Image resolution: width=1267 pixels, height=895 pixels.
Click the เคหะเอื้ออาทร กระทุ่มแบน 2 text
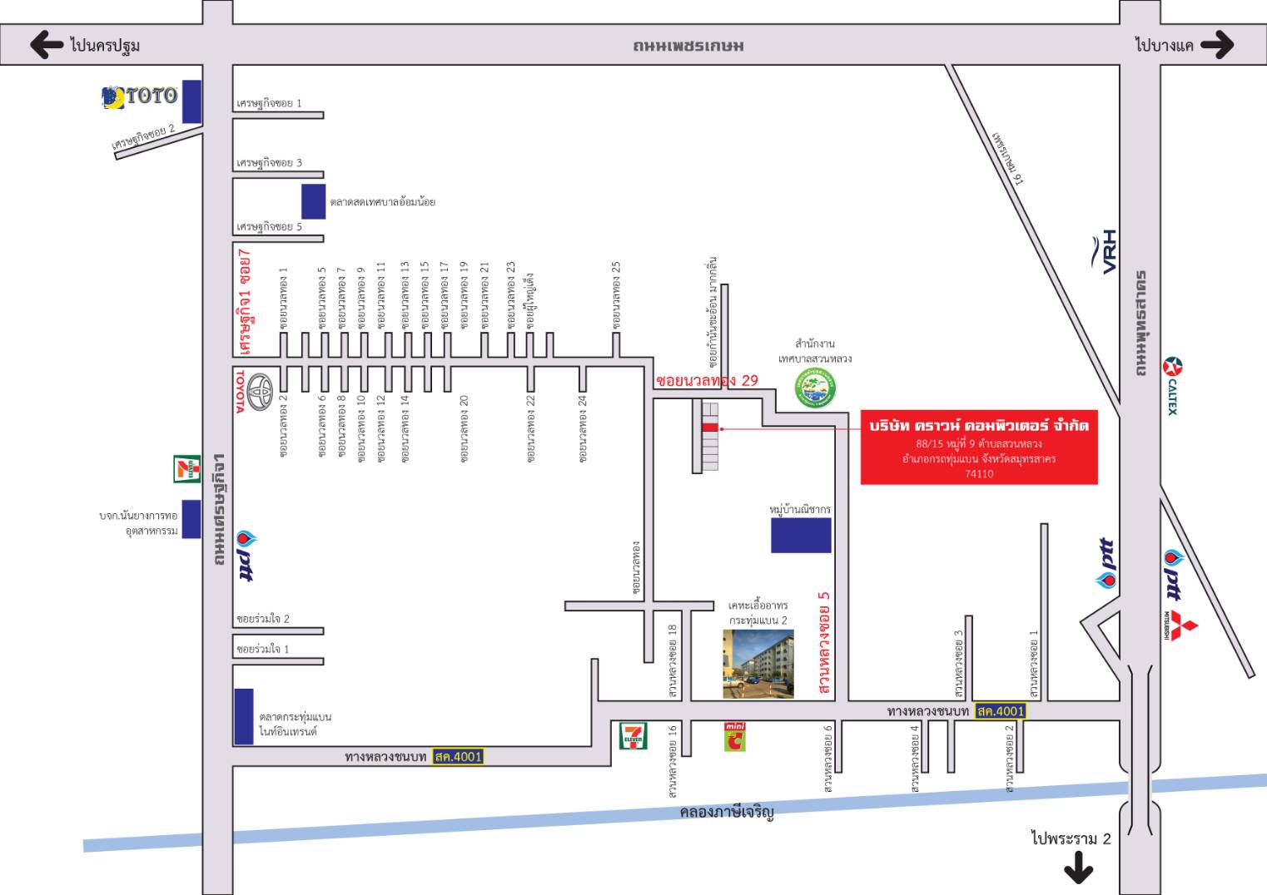point(758,613)
